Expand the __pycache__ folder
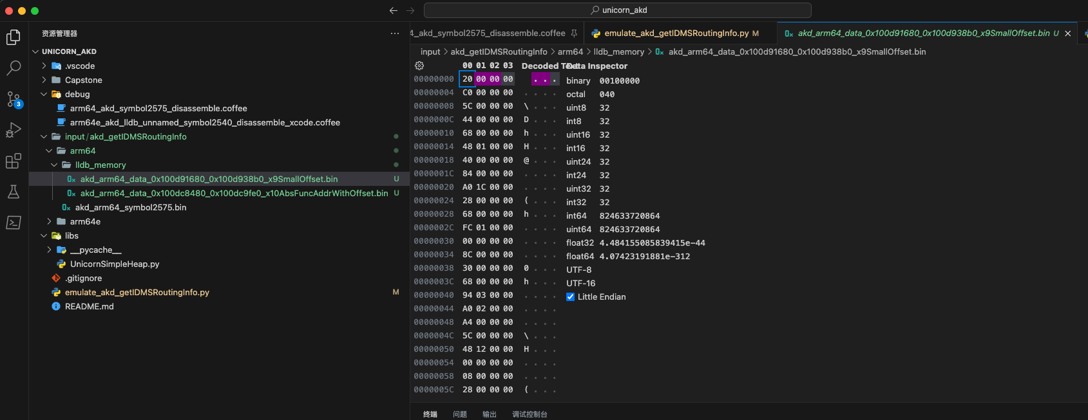The width and height of the screenshot is (1088, 420). pos(49,250)
